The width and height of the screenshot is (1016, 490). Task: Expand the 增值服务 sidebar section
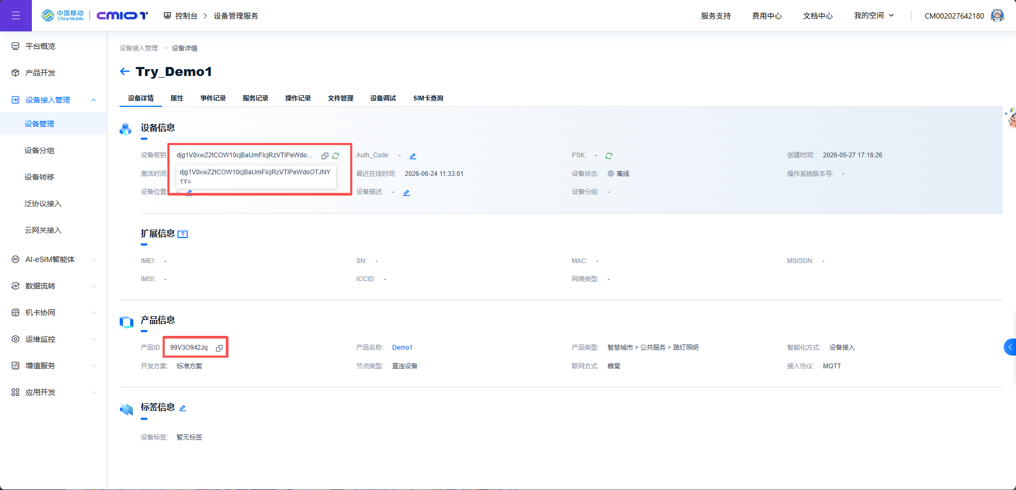point(94,366)
